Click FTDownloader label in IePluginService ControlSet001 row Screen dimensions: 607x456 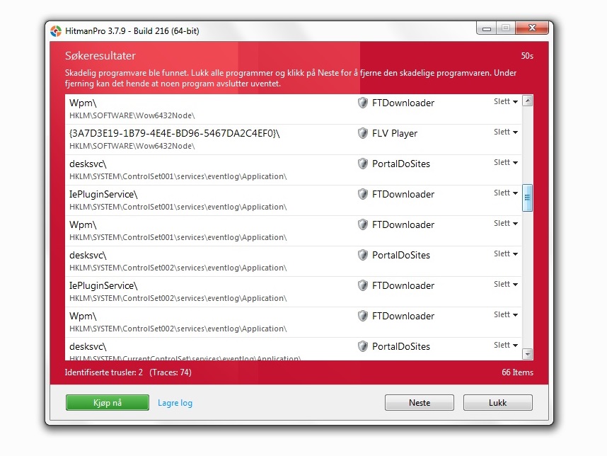pyautogui.click(x=403, y=194)
